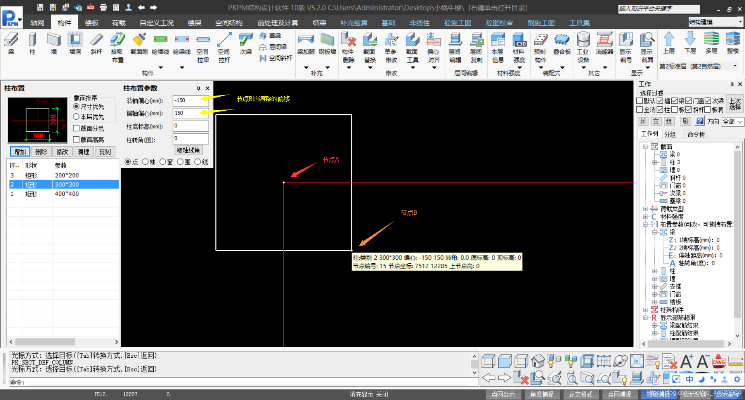The width and height of the screenshot is (745, 400).
Task: Select the 400*400 矩形 section row
Action: tap(64, 193)
